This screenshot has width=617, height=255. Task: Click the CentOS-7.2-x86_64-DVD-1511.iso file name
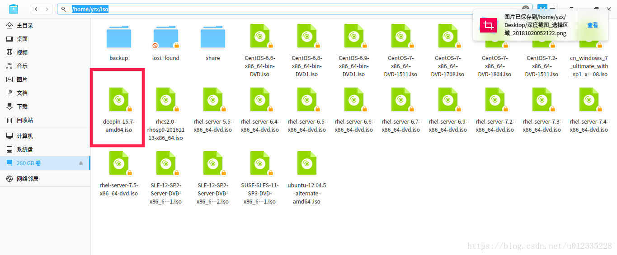click(x=542, y=66)
